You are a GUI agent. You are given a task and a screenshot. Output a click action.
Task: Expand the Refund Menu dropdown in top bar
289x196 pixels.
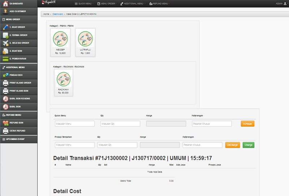point(159,4)
